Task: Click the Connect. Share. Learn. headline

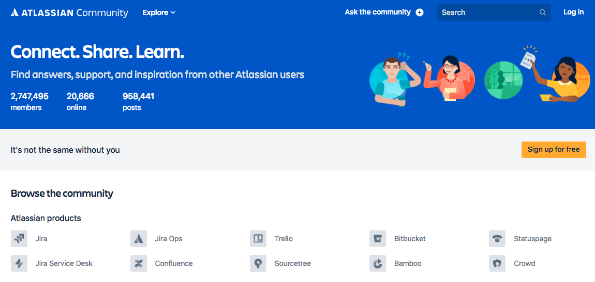Action: [97, 52]
